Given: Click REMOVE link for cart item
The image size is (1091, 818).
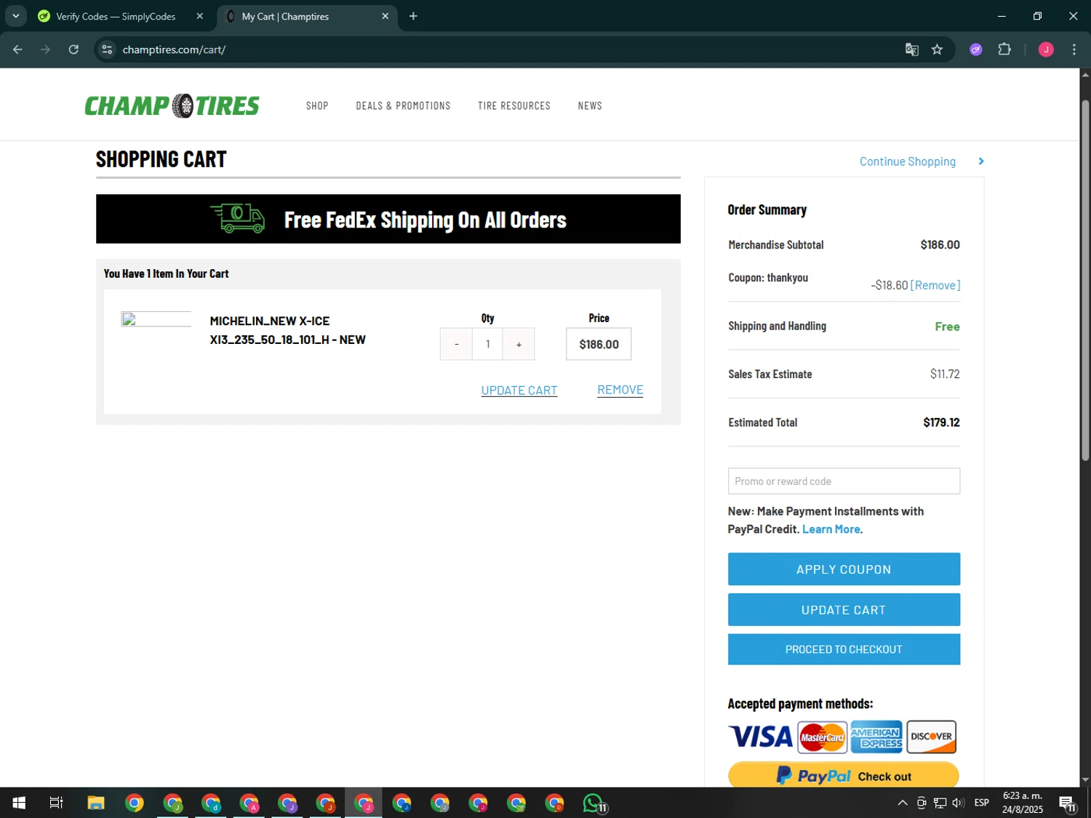Looking at the screenshot, I should (620, 390).
